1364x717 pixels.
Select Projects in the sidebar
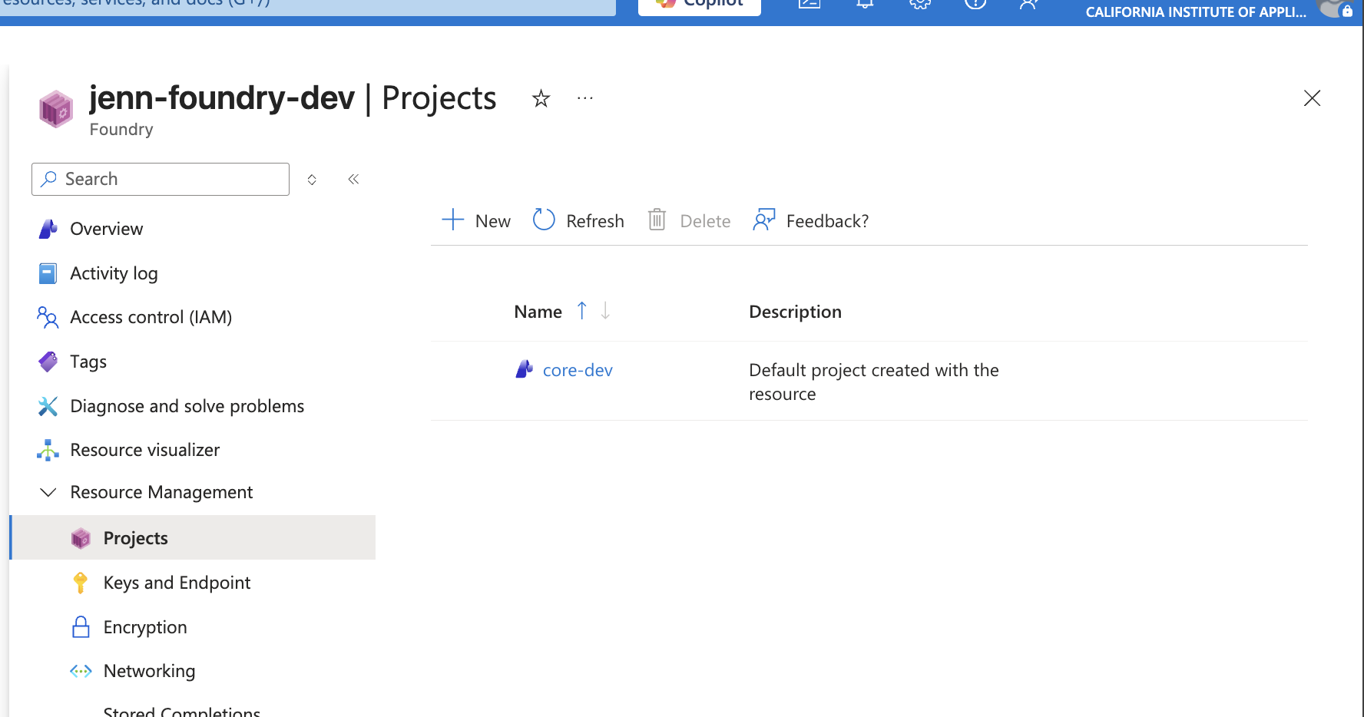pyautogui.click(x=192, y=538)
